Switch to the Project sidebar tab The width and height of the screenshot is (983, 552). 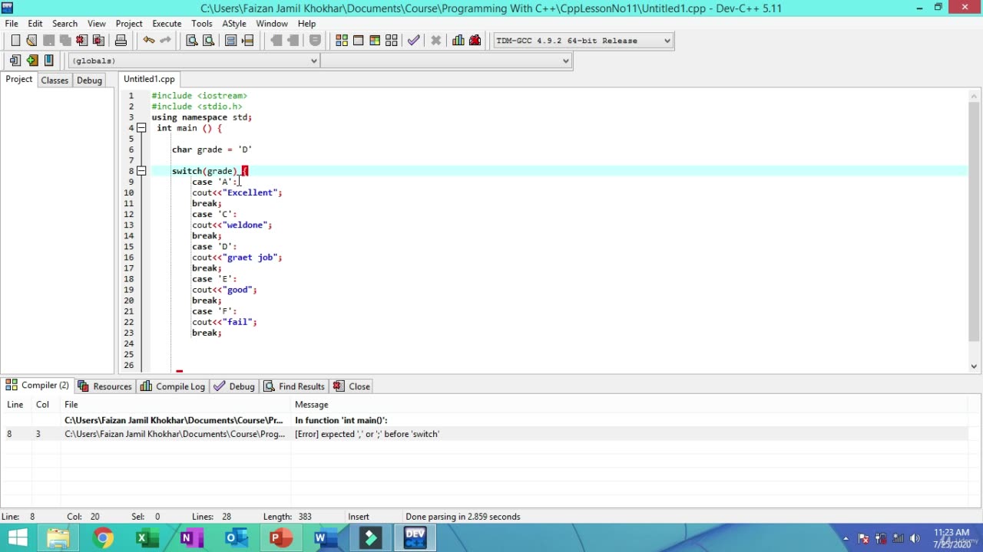tap(19, 80)
